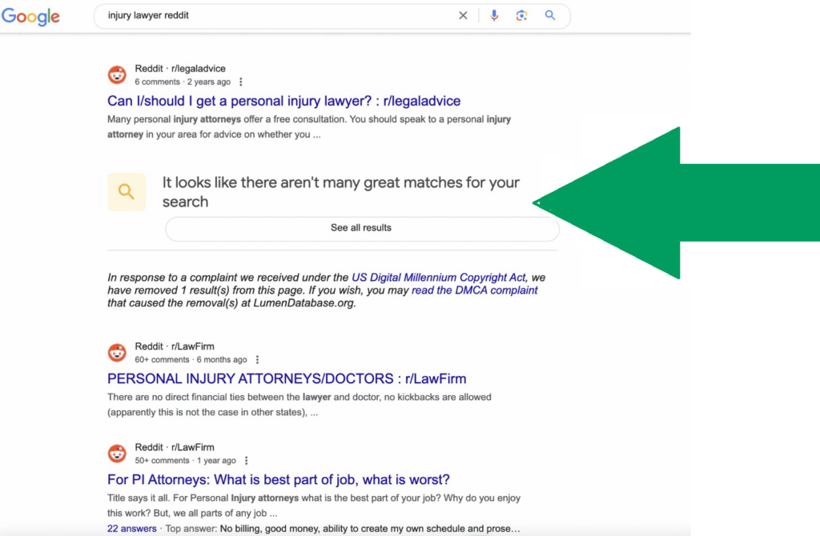Viewport: 820px width, 536px height.
Task: Click '6 comments' text under r/legaladvice
Action: (157, 82)
